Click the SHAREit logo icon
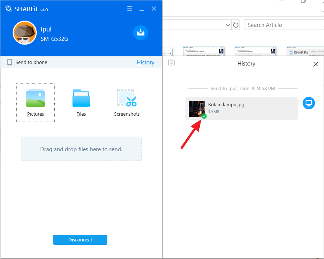The image size is (324, 259). point(9,9)
